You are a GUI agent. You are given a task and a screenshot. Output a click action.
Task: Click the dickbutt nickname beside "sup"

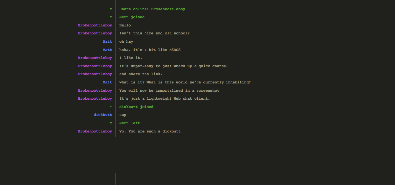(103, 115)
